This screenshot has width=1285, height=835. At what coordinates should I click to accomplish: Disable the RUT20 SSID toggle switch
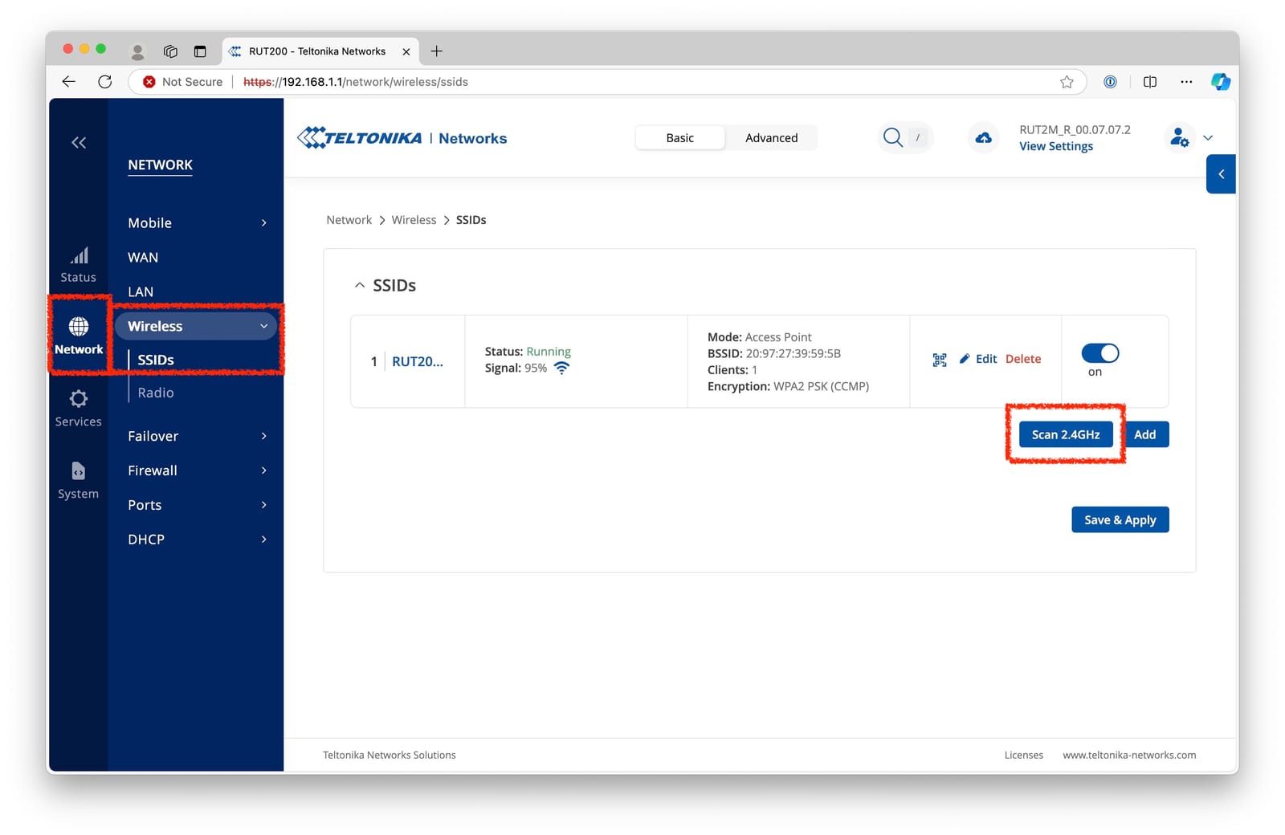tap(1099, 353)
